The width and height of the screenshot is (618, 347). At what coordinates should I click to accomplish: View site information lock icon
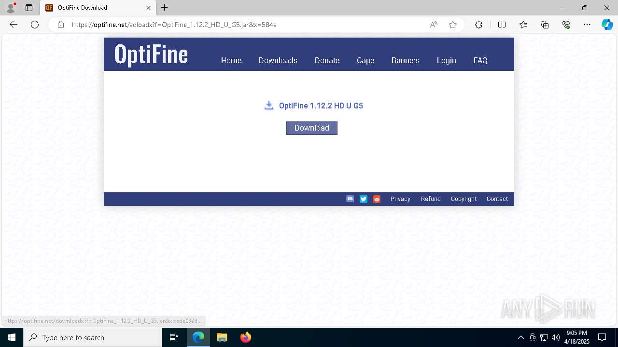[x=60, y=25]
